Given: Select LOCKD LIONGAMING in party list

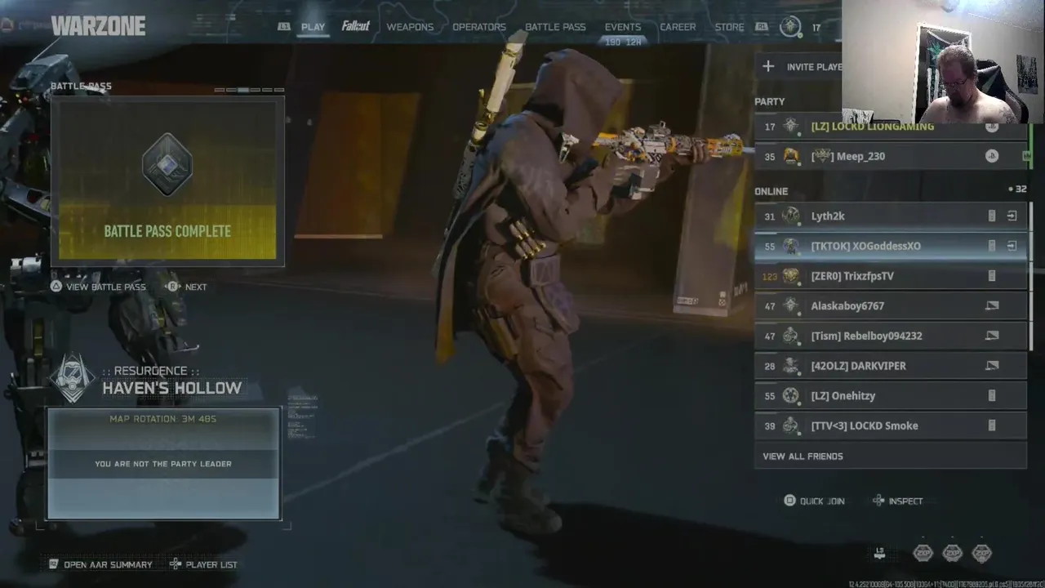Looking at the screenshot, I should coord(891,127).
